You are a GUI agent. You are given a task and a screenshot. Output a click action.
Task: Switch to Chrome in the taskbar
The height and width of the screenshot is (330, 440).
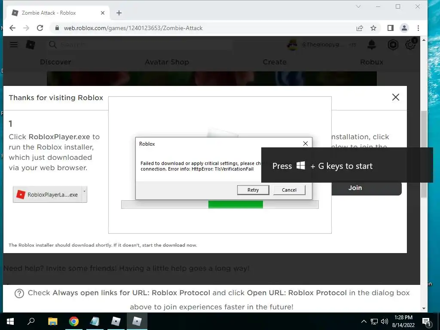pyautogui.click(x=74, y=321)
